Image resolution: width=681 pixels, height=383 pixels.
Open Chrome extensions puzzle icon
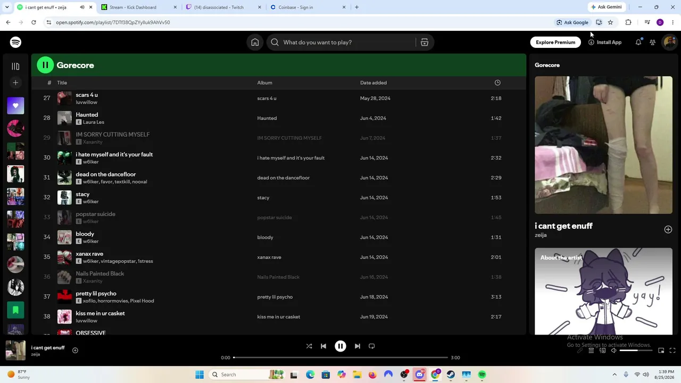pyautogui.click(x=628, y=22)
